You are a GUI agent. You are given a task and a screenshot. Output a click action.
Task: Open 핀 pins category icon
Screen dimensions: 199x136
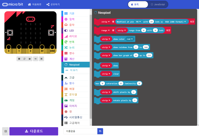pos(66,112)
